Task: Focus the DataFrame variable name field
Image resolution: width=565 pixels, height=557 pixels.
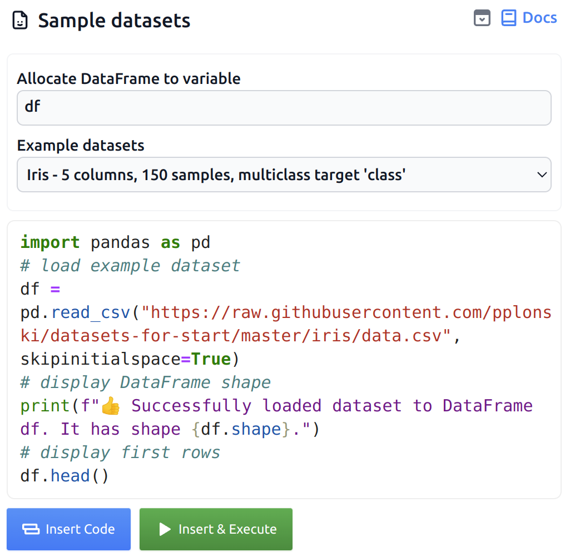Action: [x=284, y=107]
